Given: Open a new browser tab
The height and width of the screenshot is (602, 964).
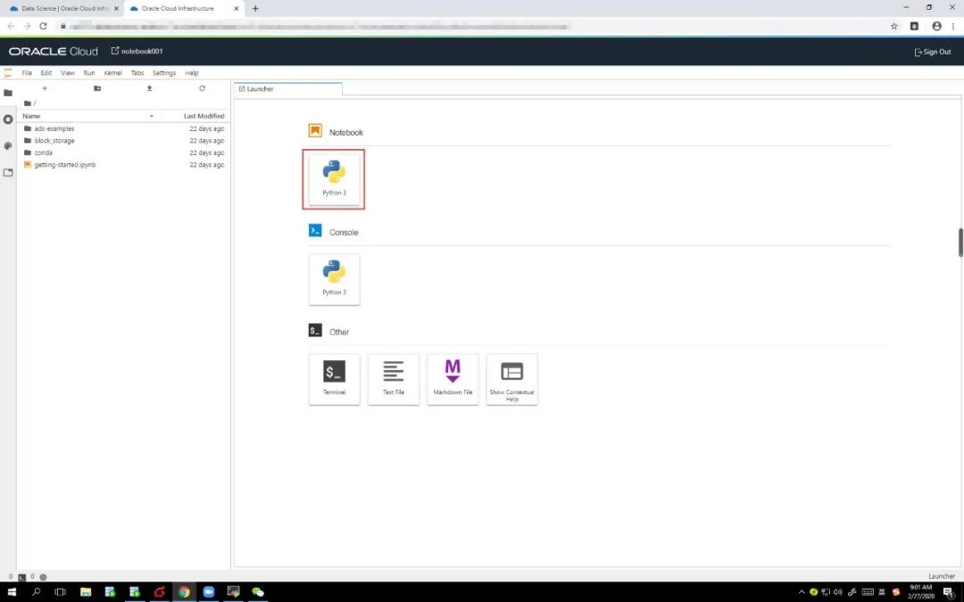Looking at the screenshot, I should [x=255, y=9].
